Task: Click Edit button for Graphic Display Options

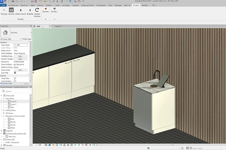Action: click(x=20, y=59)
